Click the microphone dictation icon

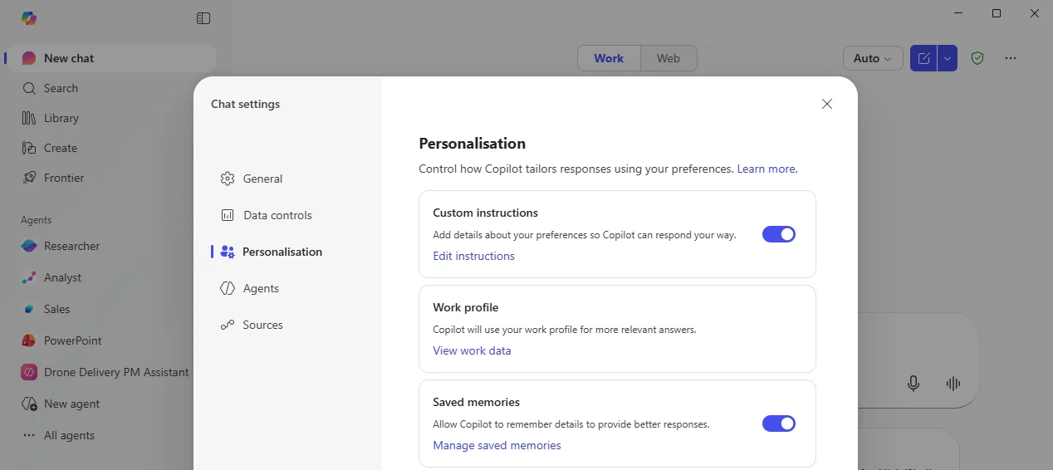(913, 383)
